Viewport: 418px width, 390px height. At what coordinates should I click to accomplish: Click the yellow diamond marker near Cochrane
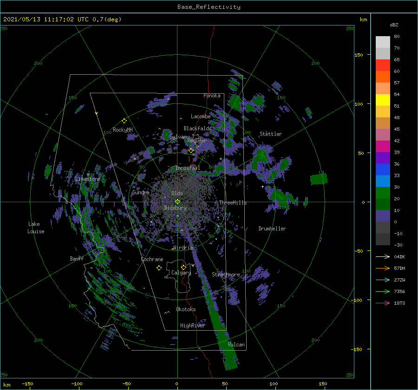coord(159,268)
